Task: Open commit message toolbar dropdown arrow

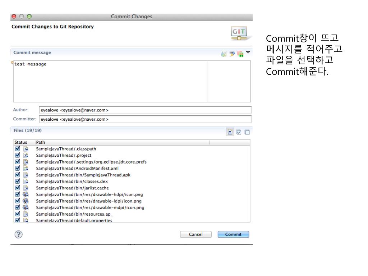Action: [x=248, y=52]
